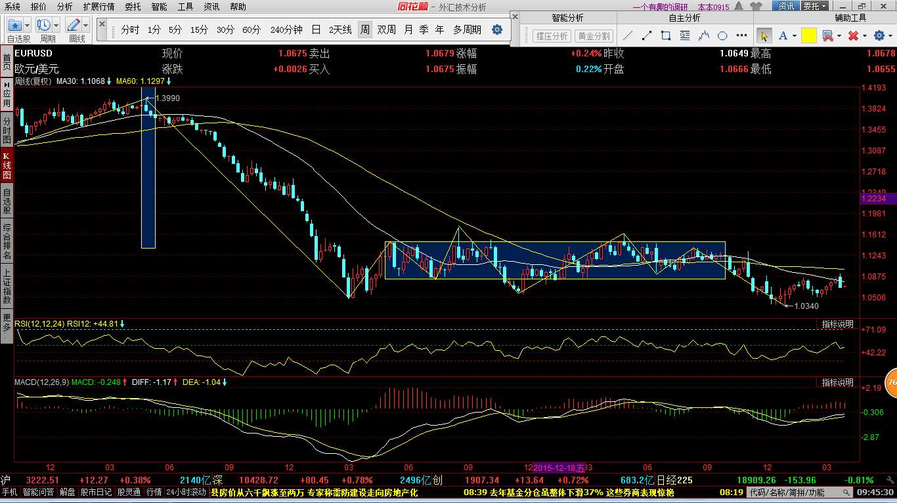The width and height of the screenshot is (897, 503).
Task: Open the 报价 menu
Action: [39, 7]
